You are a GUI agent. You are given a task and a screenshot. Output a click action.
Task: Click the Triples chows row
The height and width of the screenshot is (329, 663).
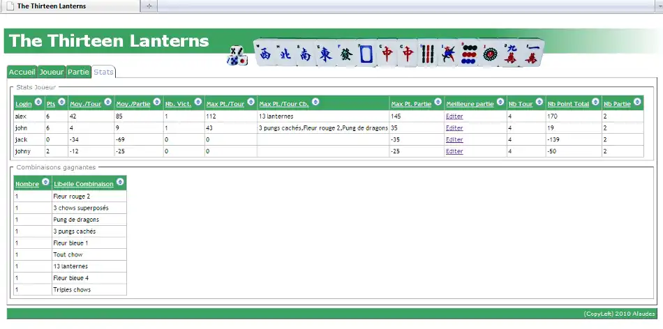tap(70, 290)
